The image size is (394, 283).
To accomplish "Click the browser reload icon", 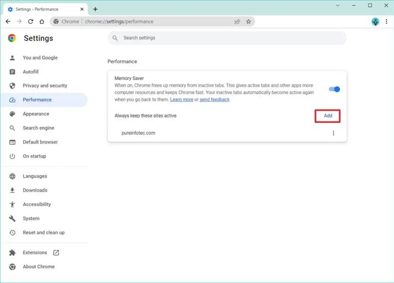I will click(x=30, y=21).
